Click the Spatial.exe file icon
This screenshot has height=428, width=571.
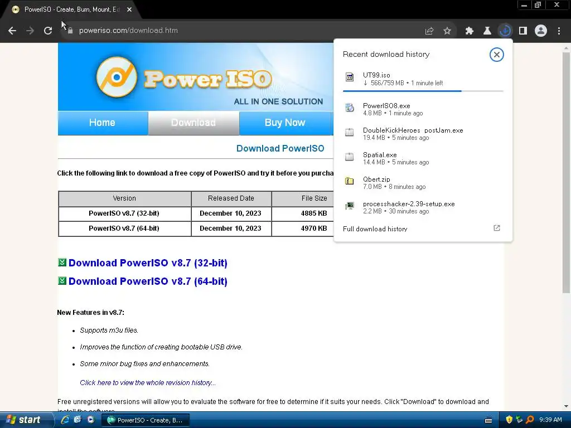tap(350, 157)
